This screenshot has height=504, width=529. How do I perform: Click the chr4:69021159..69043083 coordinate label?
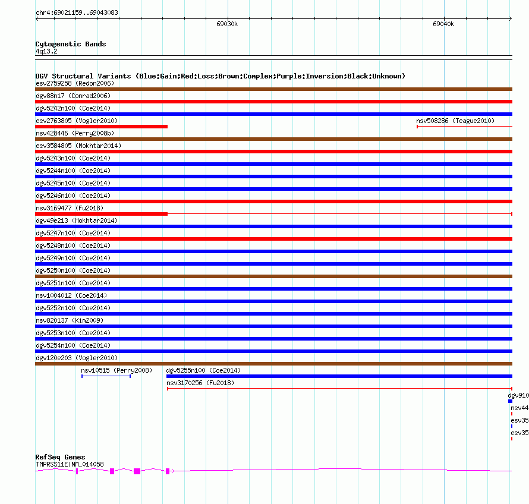77,13
